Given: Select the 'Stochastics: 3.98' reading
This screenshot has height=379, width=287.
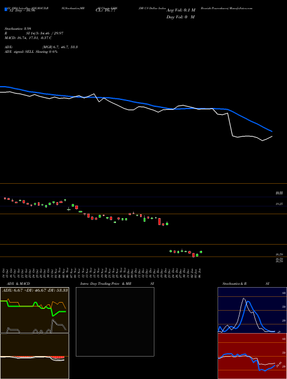Looking at the screenshot, I should click(x=18, y=29).
